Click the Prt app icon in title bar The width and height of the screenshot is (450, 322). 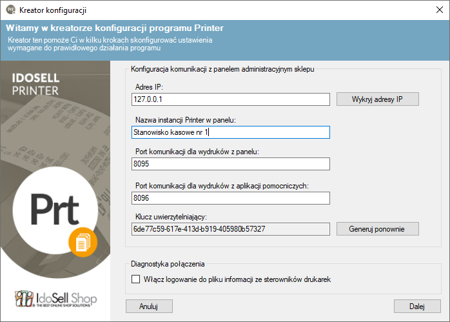click(10, 10)
